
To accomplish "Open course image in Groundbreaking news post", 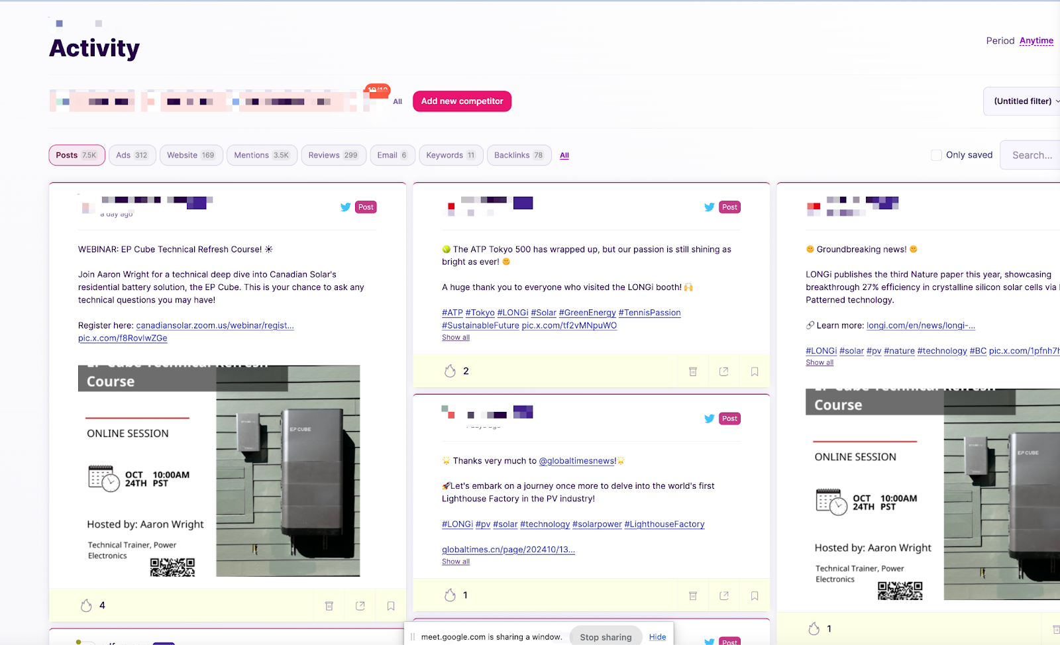I will coord(933,495).
